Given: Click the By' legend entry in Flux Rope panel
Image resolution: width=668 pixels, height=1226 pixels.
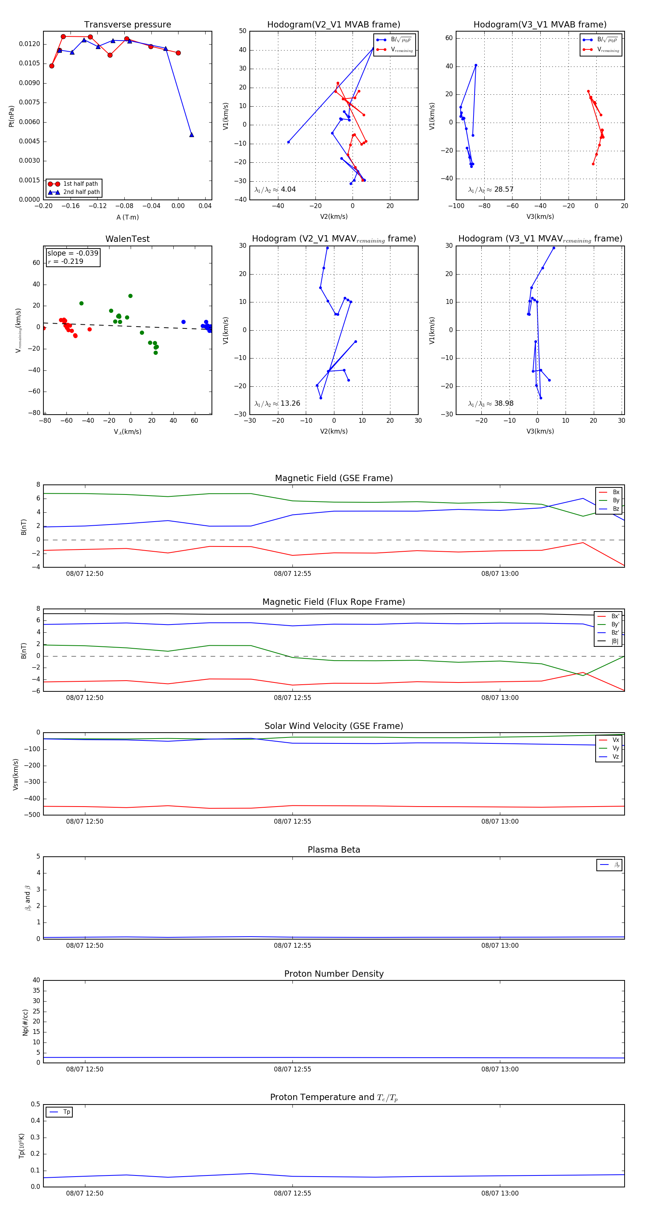Looking at the screenshot, I should pyautogui.click(x=608, y=625).
